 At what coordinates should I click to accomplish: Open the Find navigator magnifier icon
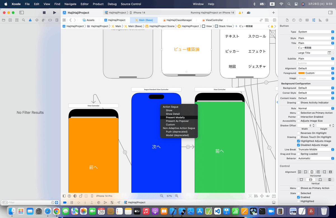[x=24, y=20]
